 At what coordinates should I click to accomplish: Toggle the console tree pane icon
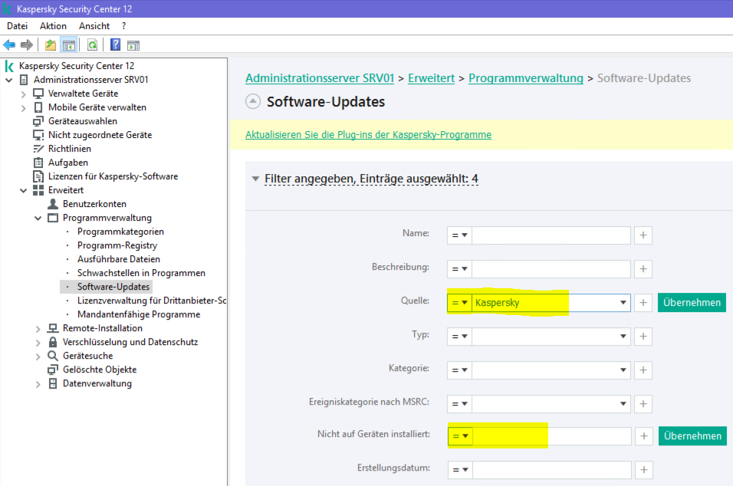click(69, 45)
